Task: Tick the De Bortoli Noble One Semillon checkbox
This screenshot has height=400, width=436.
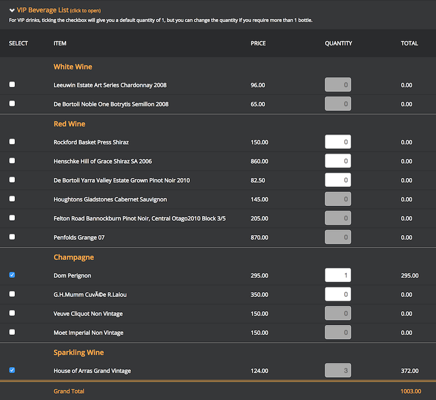Action: [x=12, y=104]
